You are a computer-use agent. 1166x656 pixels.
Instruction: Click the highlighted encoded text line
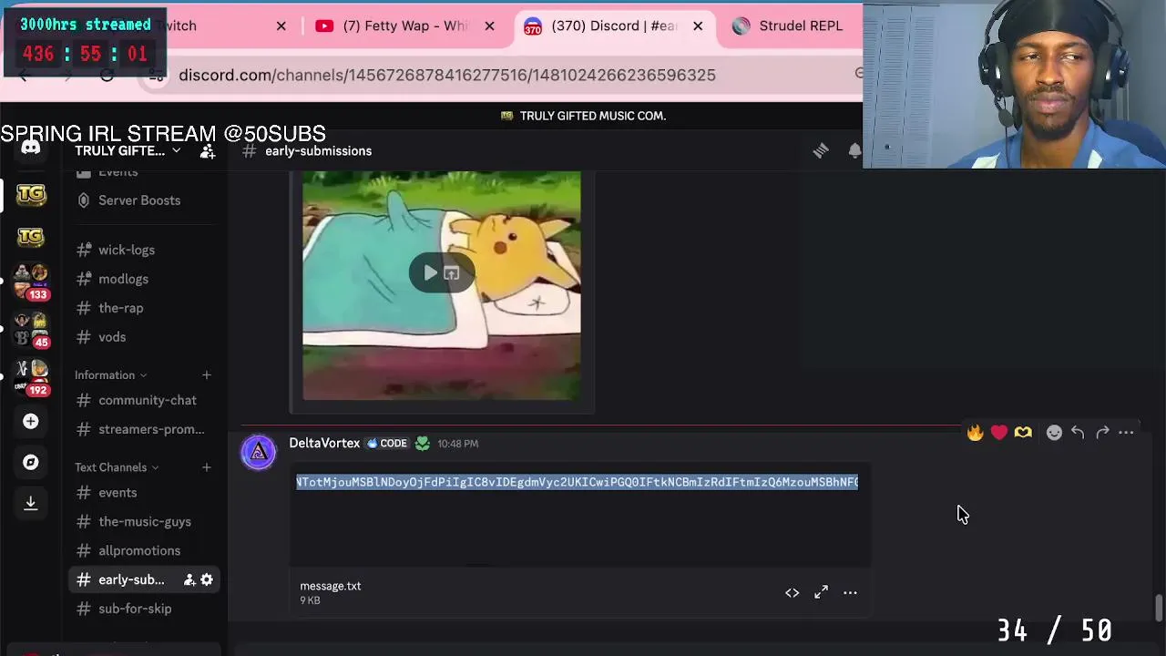[577, 482]
